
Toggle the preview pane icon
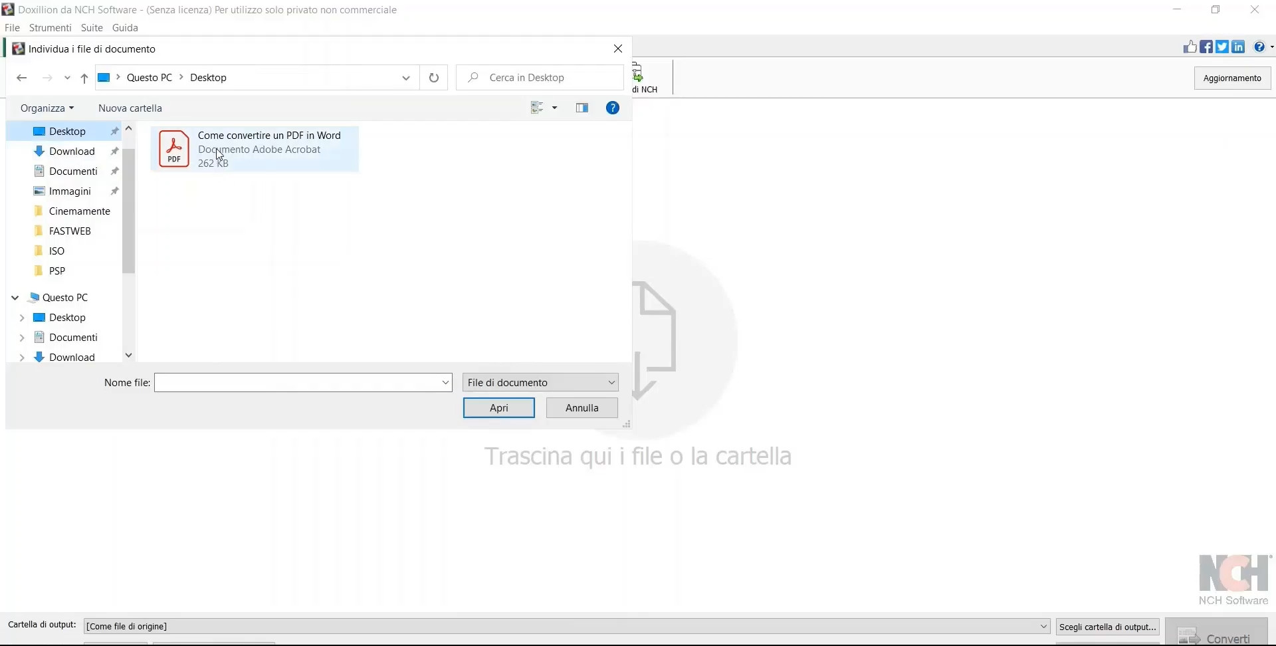tap(582, 108)
